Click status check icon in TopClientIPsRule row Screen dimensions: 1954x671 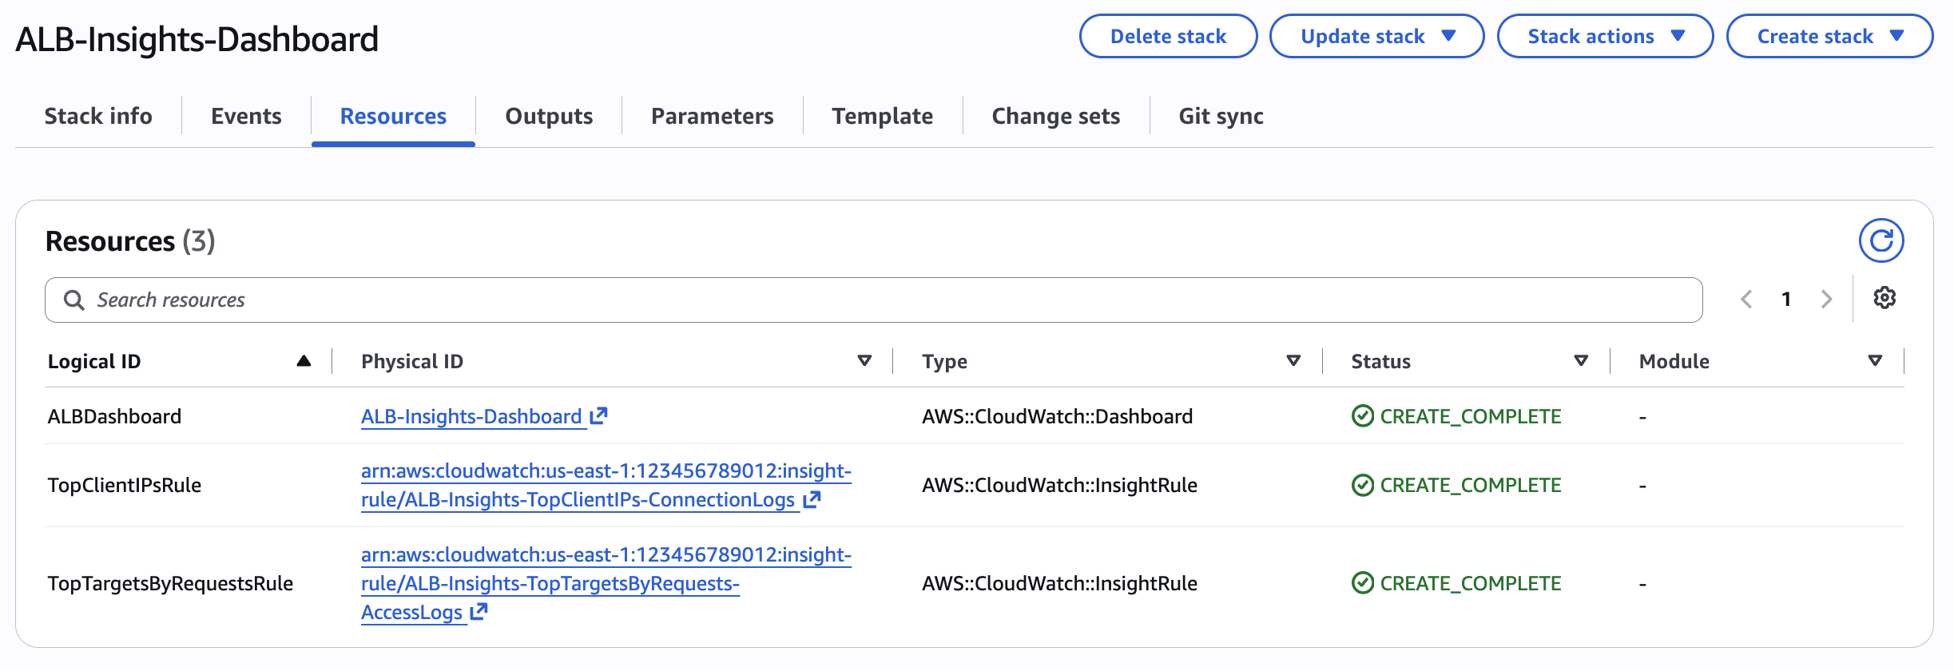pyautogui.click(x=1362, y=485)
